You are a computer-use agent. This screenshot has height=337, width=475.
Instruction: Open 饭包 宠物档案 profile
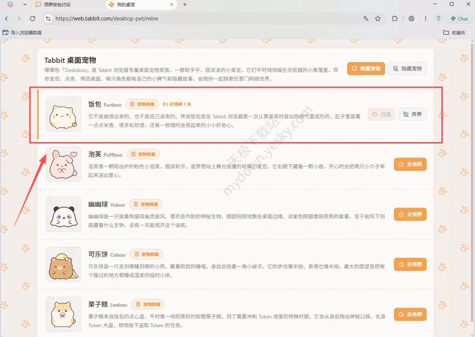(142, 104)
